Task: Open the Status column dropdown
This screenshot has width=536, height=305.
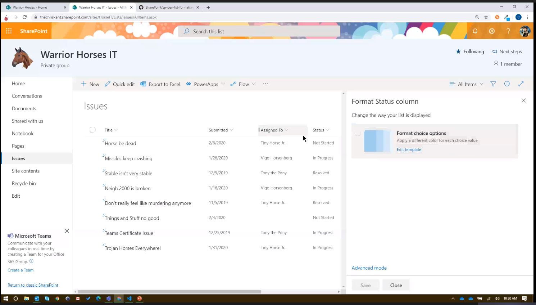Action: (x=327, y=130)
